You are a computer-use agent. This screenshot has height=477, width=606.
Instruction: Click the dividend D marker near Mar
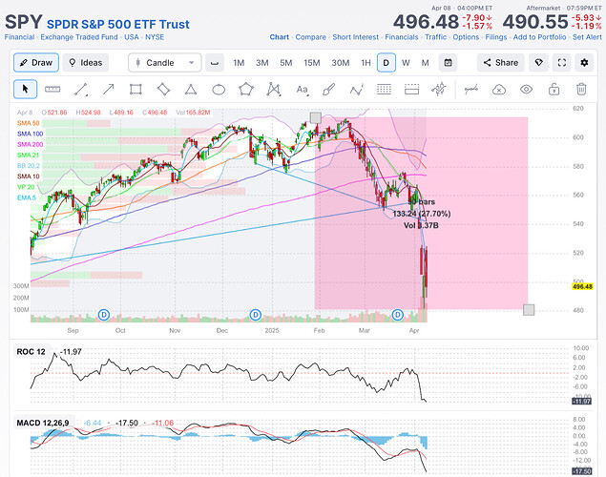[x=398, y=315]
